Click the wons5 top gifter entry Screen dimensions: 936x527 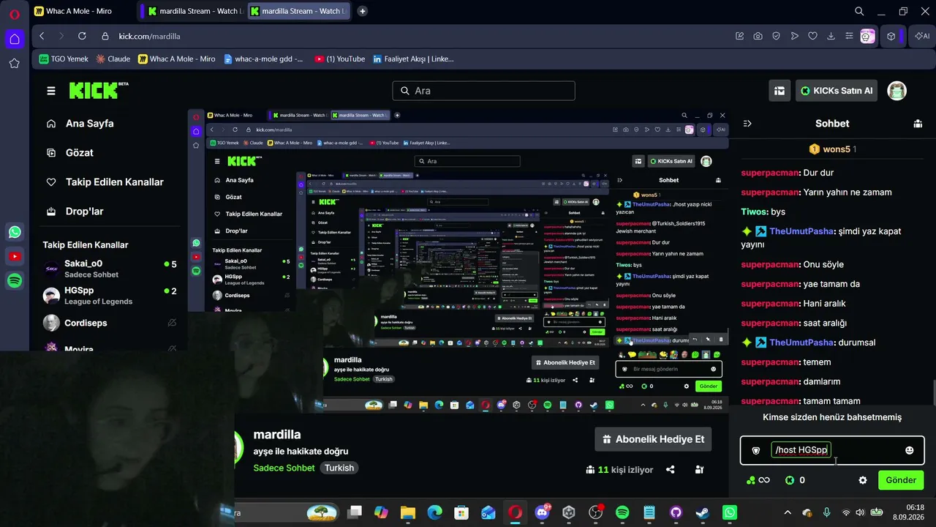tap(832, 149)
